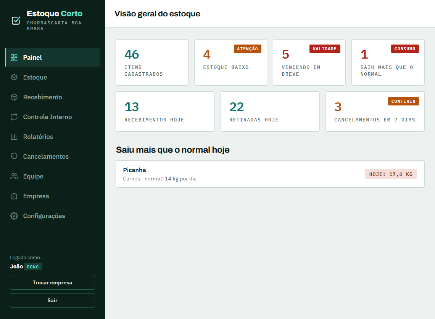Image resolution: width=435 pixels, height=319 pixels.
Task: Open the Relatórios section
Action: [53, 137]
